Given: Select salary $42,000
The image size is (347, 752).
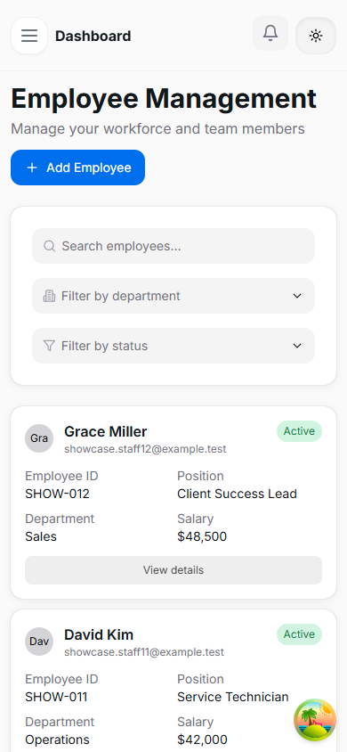Looking at the screenshot, I should click(202, 740).
